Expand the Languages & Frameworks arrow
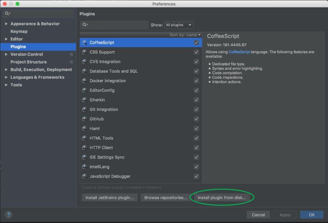 6,77
